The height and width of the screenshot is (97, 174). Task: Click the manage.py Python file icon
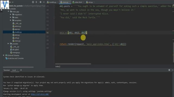tap(11, 53)
